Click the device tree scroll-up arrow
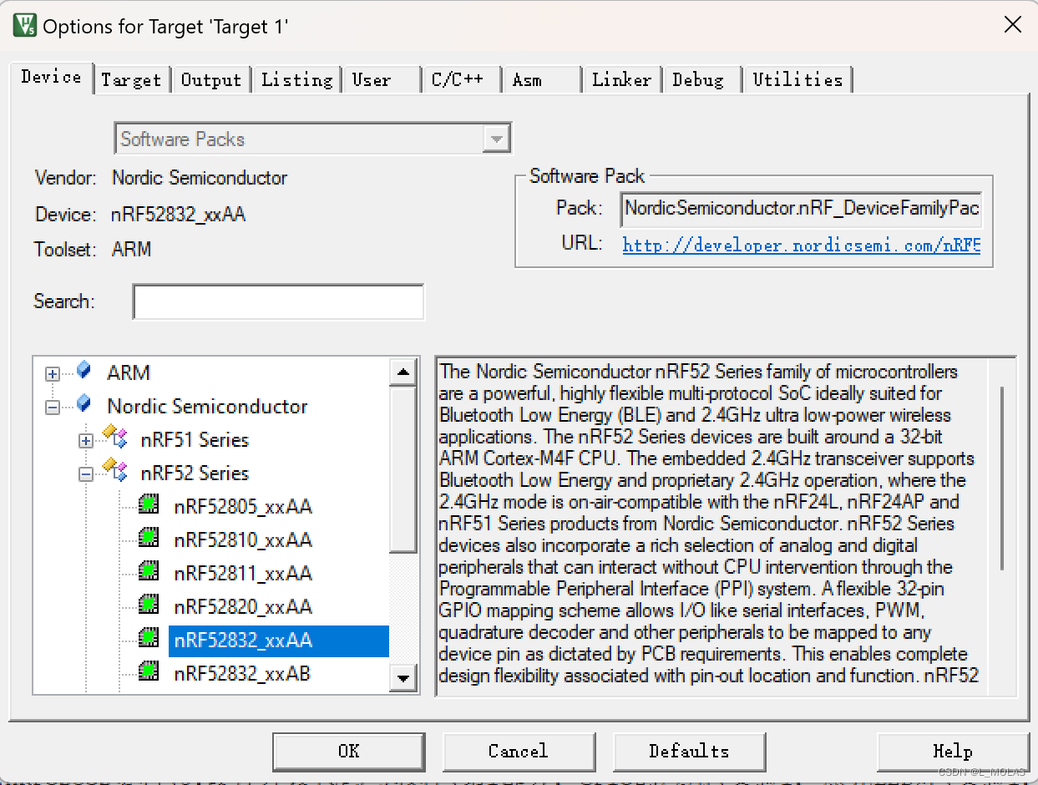The image size is (1038, 785). [x=403, y=372]
